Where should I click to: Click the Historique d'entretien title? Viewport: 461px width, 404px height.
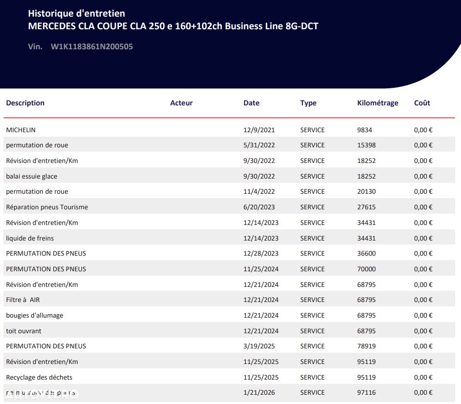click(77, 13)
